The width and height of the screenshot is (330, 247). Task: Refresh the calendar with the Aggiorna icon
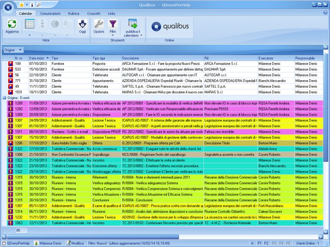coord(12,24)
